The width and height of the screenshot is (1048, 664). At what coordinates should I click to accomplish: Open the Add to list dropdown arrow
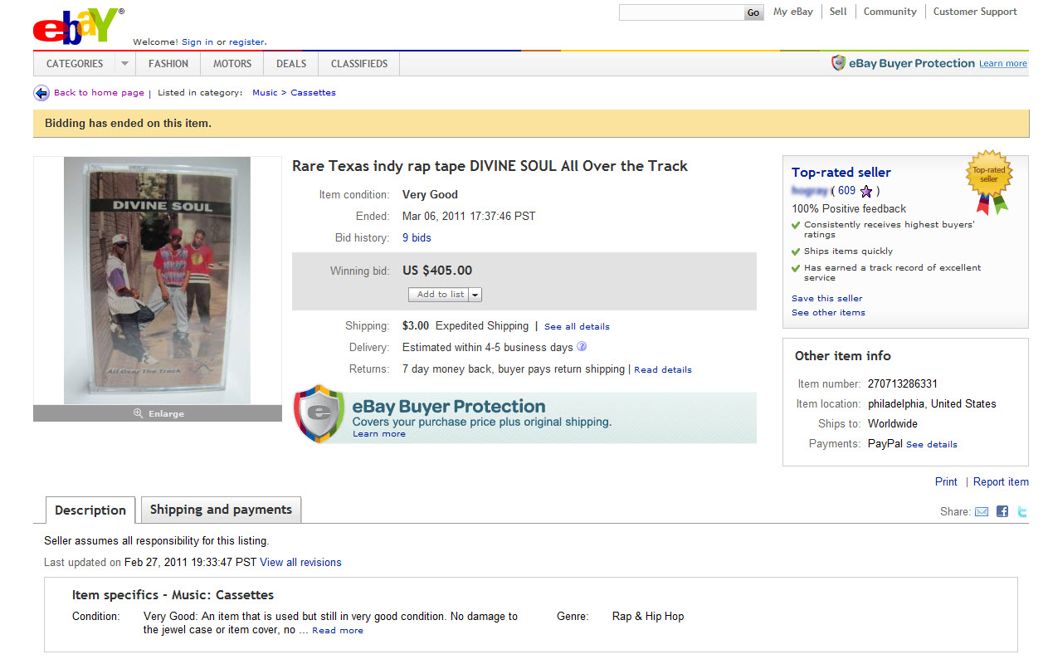(x=475, y=295)
